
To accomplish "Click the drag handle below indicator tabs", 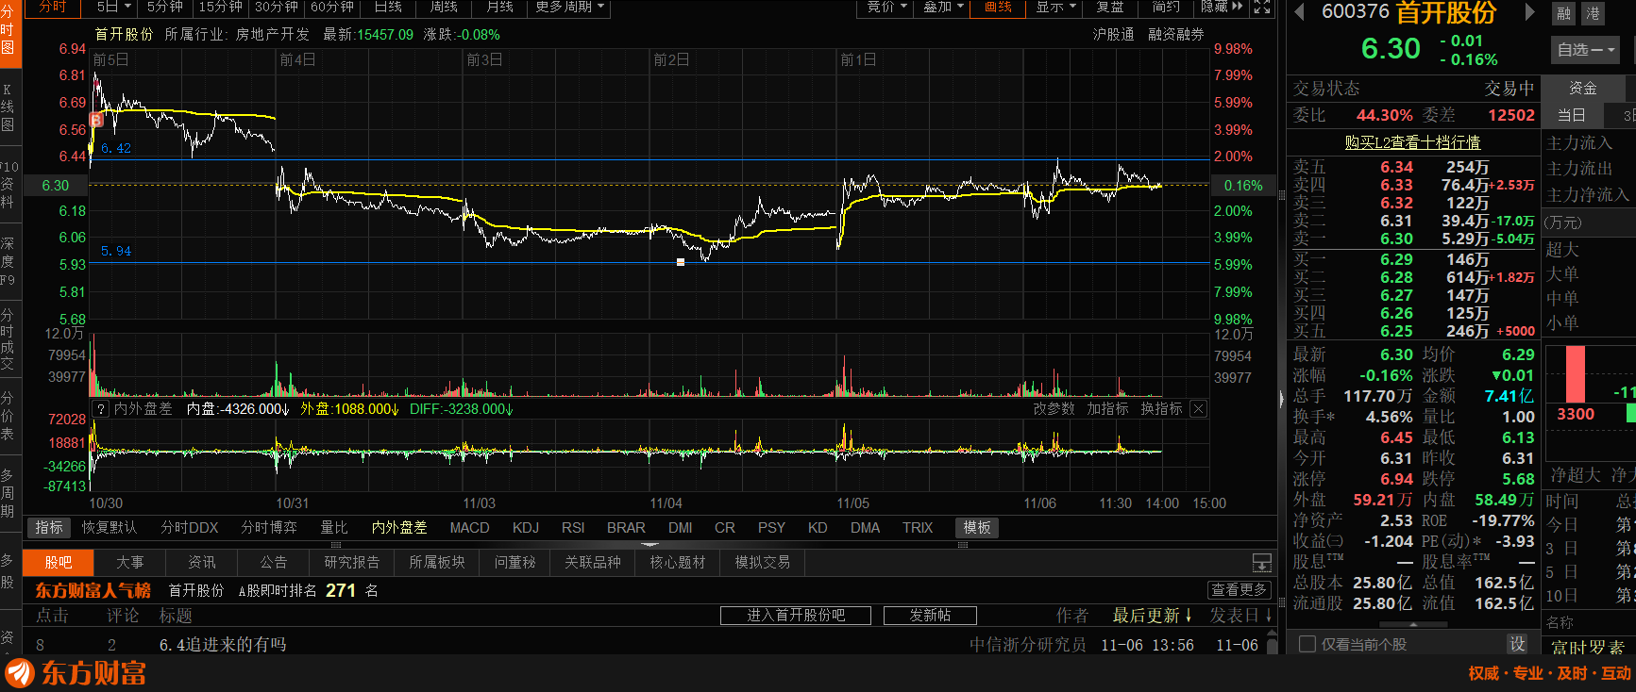I will 335,545.
